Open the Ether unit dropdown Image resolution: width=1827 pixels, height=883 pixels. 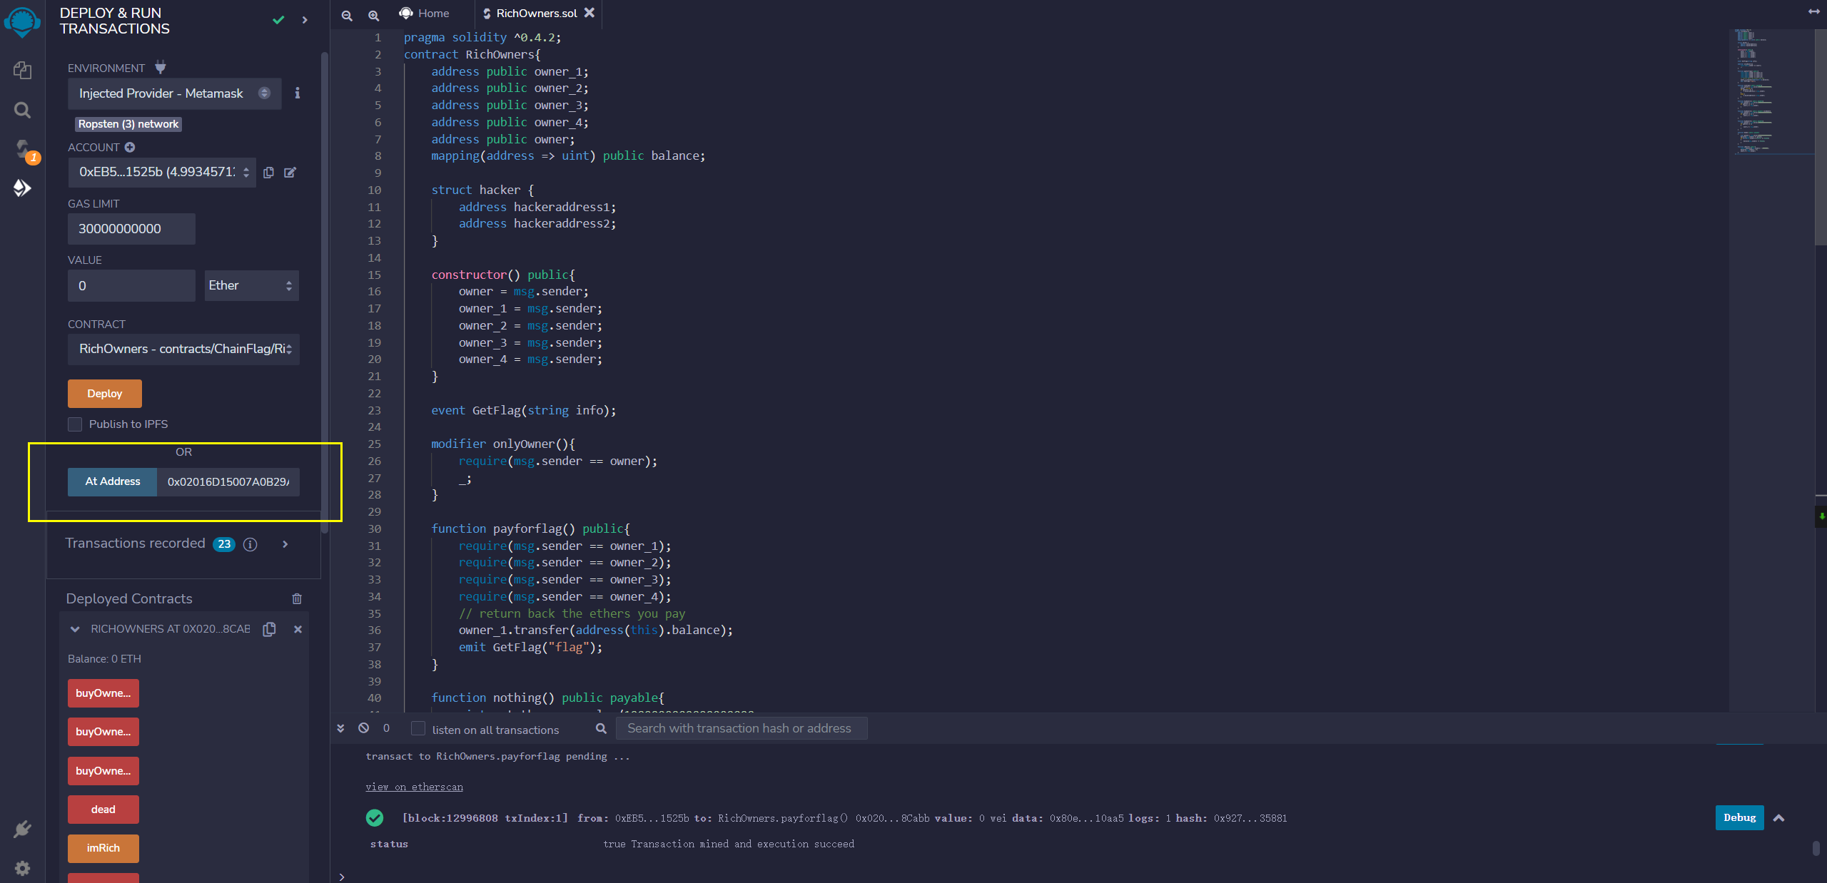tap(251, 285)
